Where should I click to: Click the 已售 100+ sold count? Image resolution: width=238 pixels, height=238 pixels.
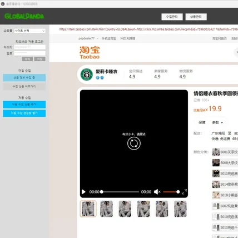point(201,100)
